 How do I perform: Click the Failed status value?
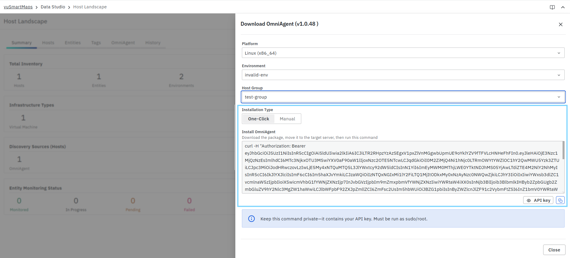(x=189, y=201)
